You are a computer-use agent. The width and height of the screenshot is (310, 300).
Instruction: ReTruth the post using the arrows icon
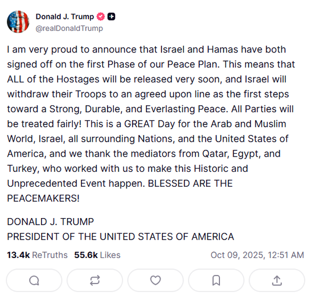click(x=94, y=281)
